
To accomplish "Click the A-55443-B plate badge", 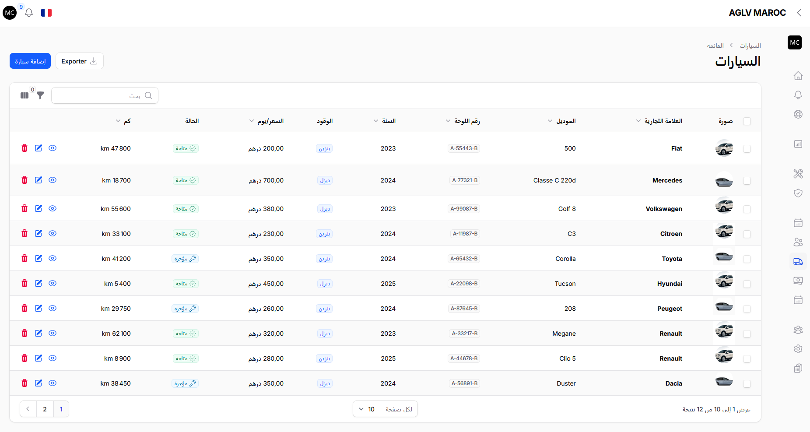I will point(464,148).
